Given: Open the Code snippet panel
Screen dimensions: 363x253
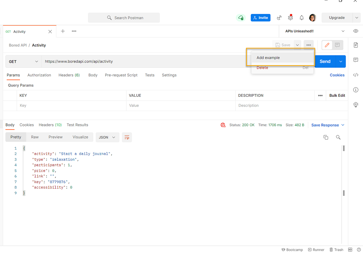Looking at the screenshot, I should tap(355, 75).
